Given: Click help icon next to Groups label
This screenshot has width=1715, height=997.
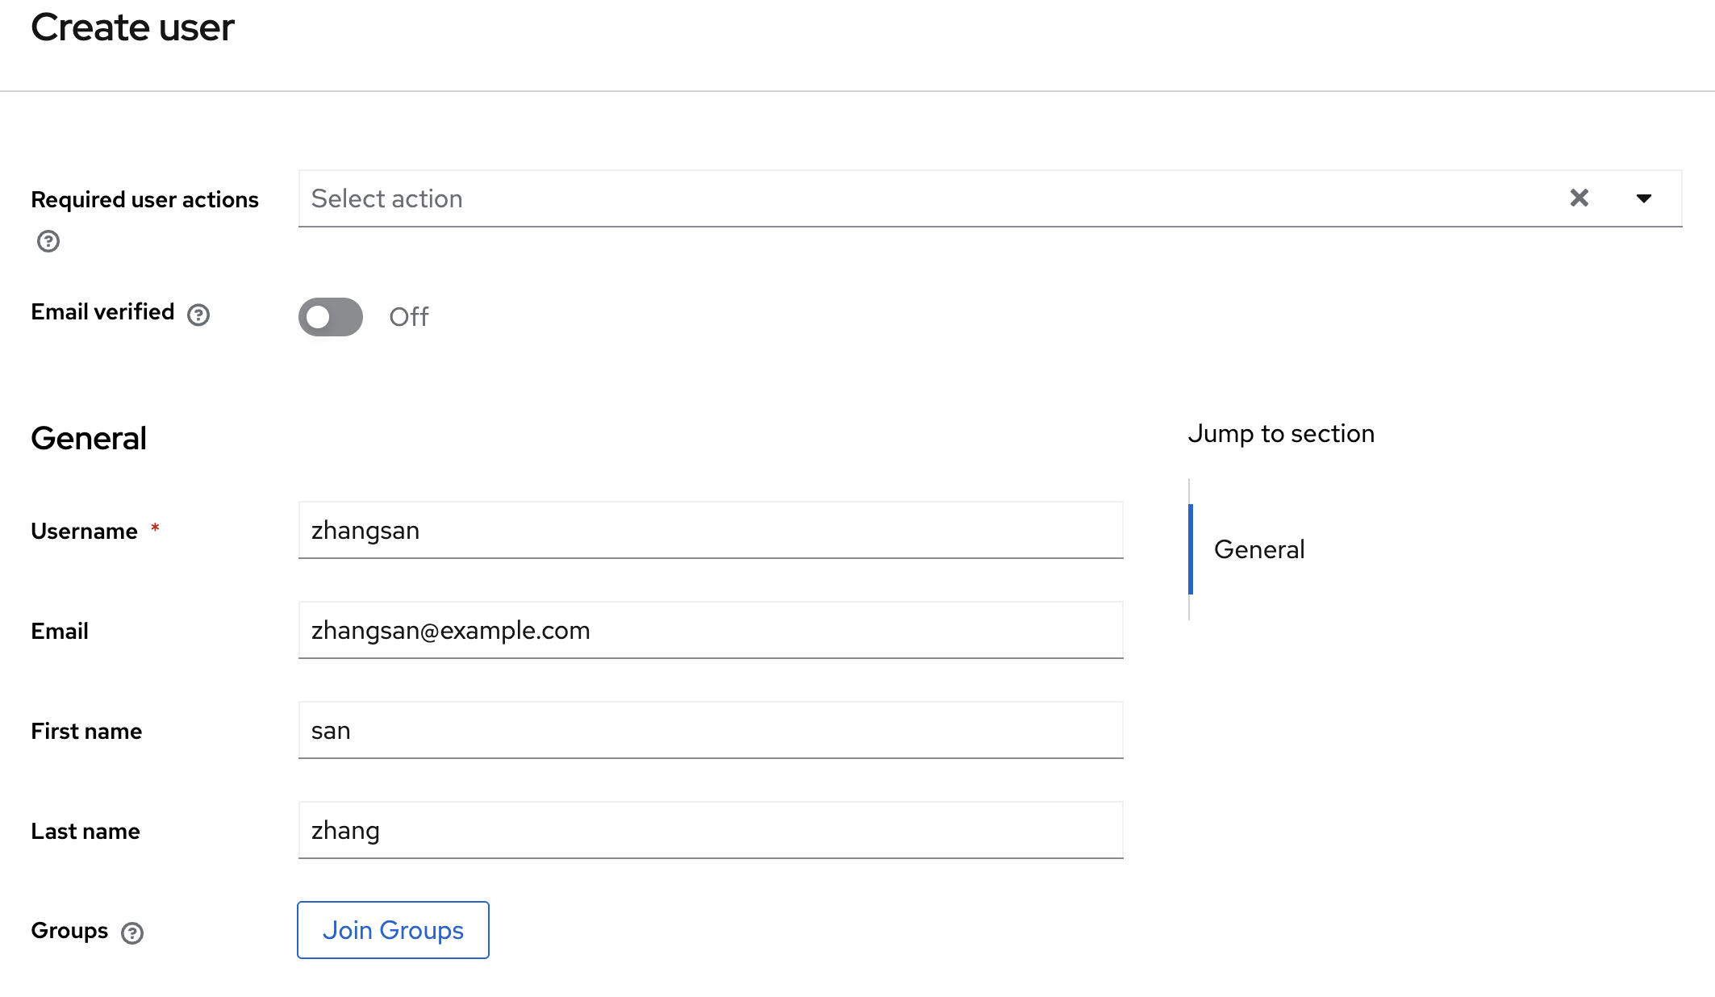Looking at the screenshot, I should [x=132, y=933].
